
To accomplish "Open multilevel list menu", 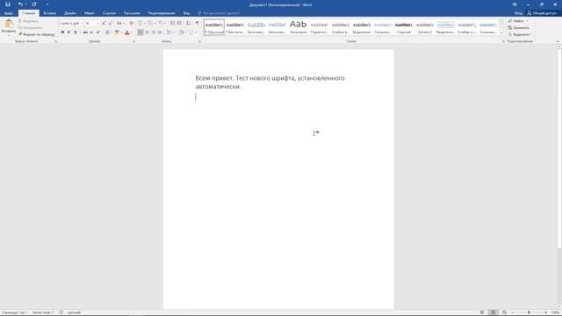I will (161, 24).
